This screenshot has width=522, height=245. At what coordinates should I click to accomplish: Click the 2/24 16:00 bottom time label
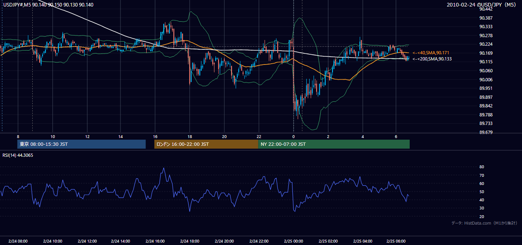[155, 241]
